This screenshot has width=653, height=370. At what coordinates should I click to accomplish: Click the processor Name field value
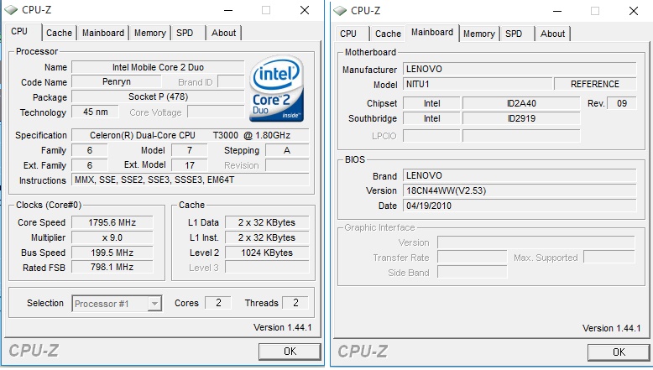pyautogui.click(x=158, y=67)
